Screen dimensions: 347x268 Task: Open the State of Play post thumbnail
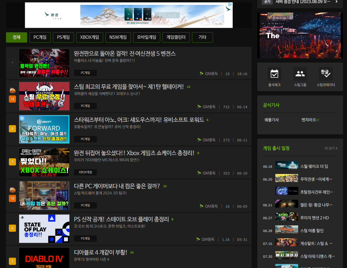click(44, 229)
